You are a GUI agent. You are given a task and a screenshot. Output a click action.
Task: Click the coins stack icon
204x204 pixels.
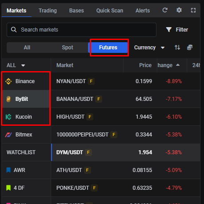[190, 48]
